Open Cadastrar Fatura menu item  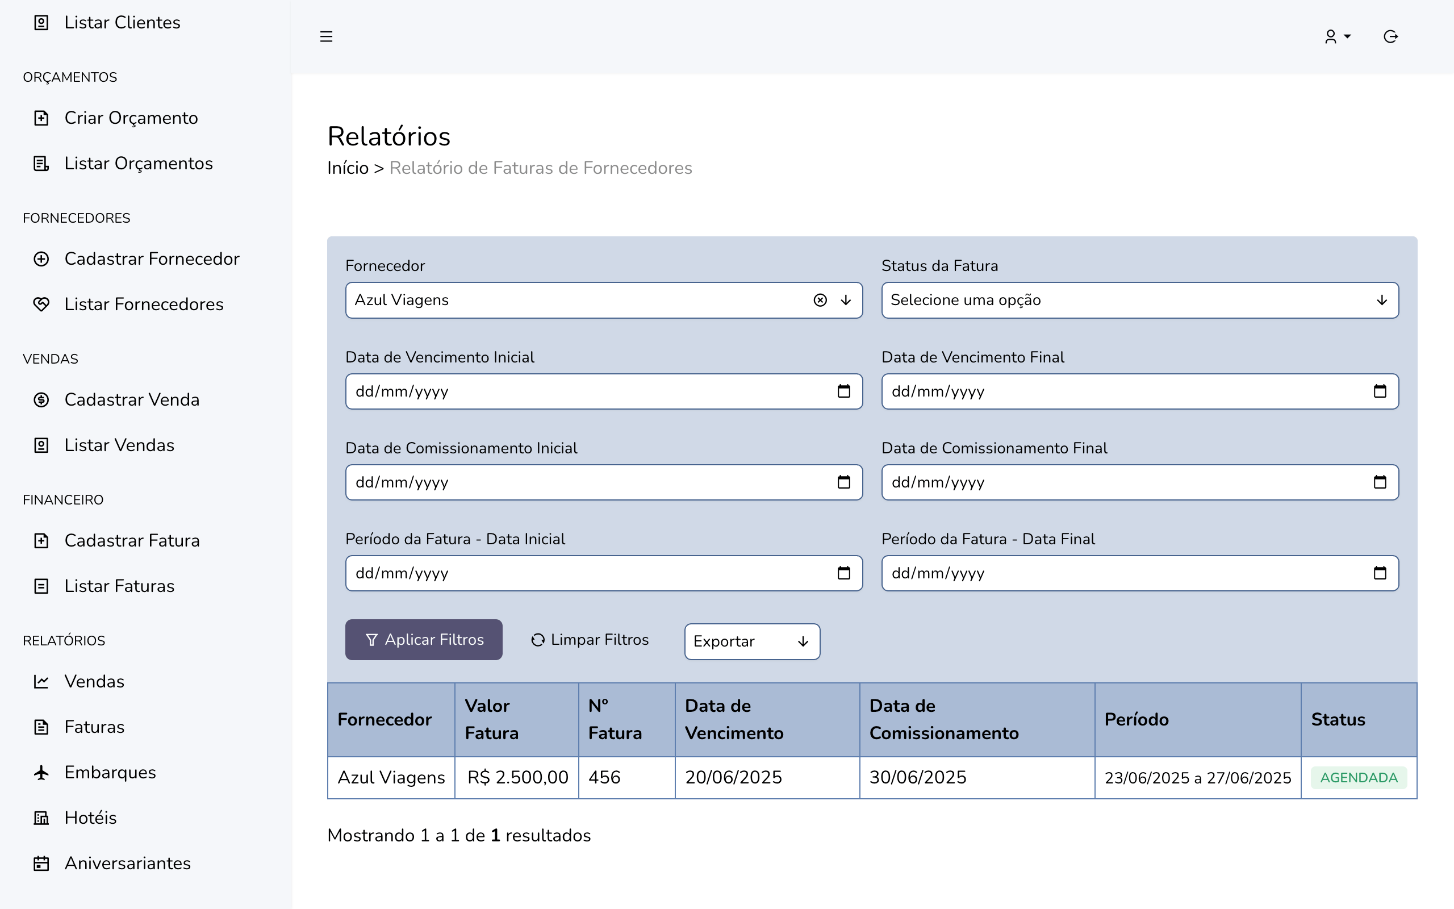click(x=132, y=540)
